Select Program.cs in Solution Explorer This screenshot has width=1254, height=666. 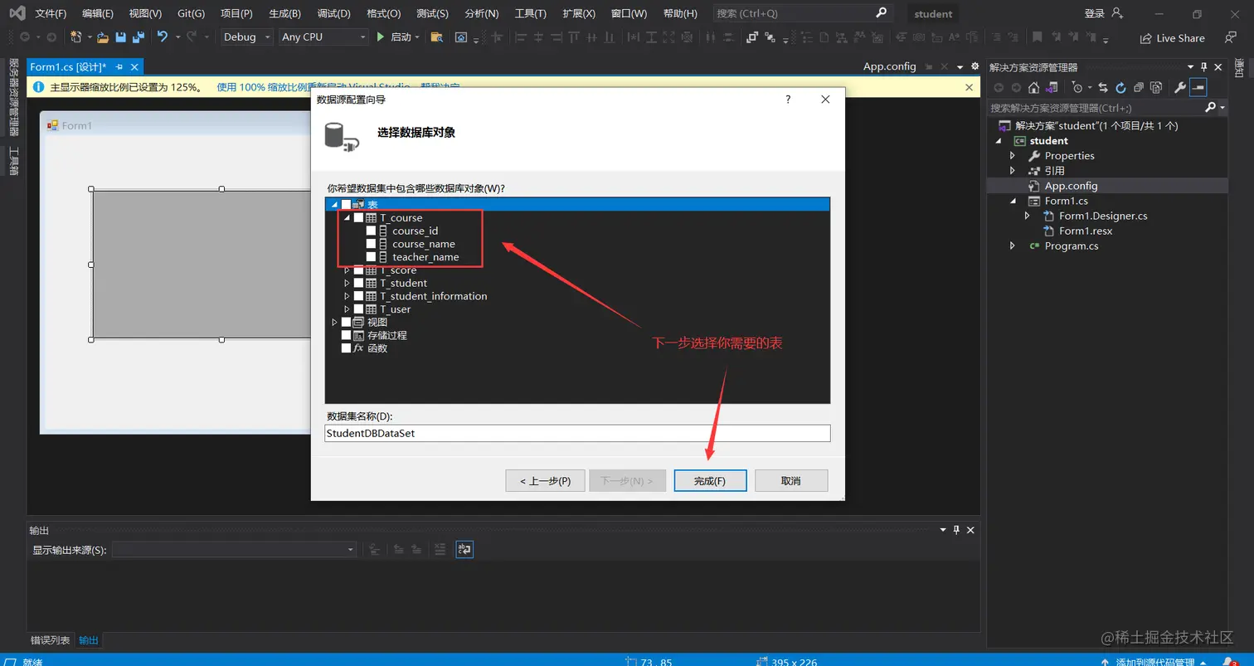click(1071, 246)
